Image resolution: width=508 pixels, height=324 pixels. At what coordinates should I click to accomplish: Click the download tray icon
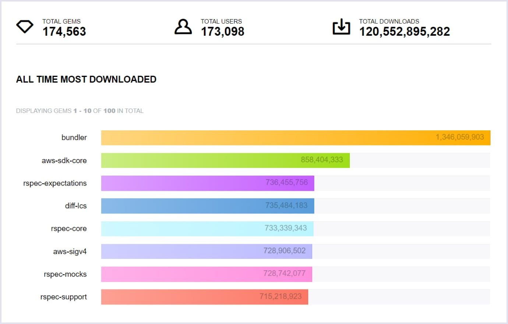click(x=341, y=27)
